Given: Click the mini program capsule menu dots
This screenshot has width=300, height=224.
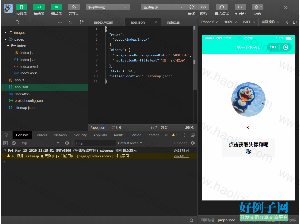Looking at the screenshot, I should pos(273,47).
